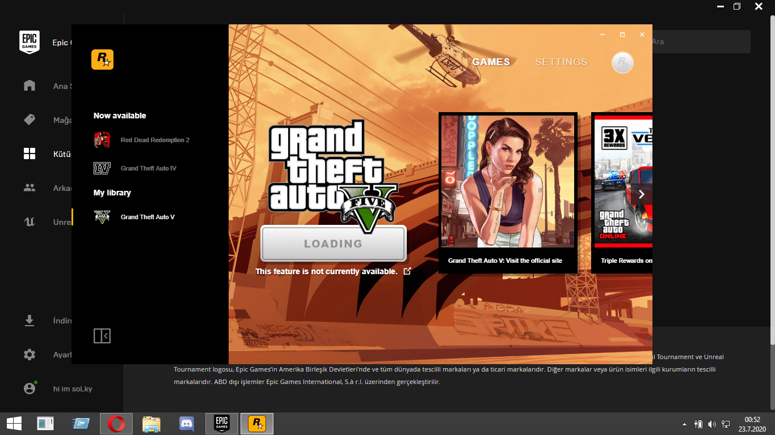Switch to the SETTINGS tab
The width and height of the screenshot is (775, 435).
[561, 62]
